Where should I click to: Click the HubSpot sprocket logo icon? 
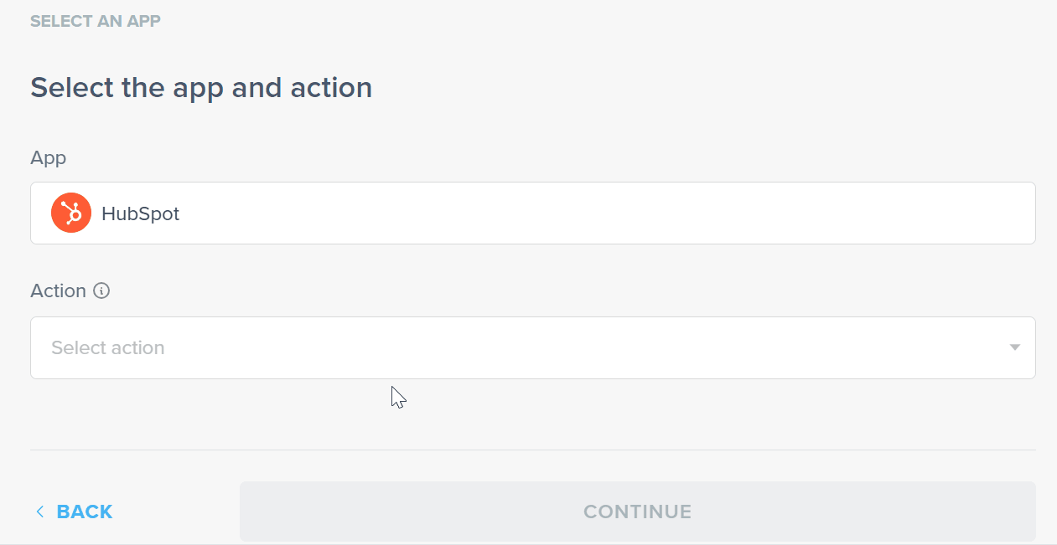click(71, 213)
